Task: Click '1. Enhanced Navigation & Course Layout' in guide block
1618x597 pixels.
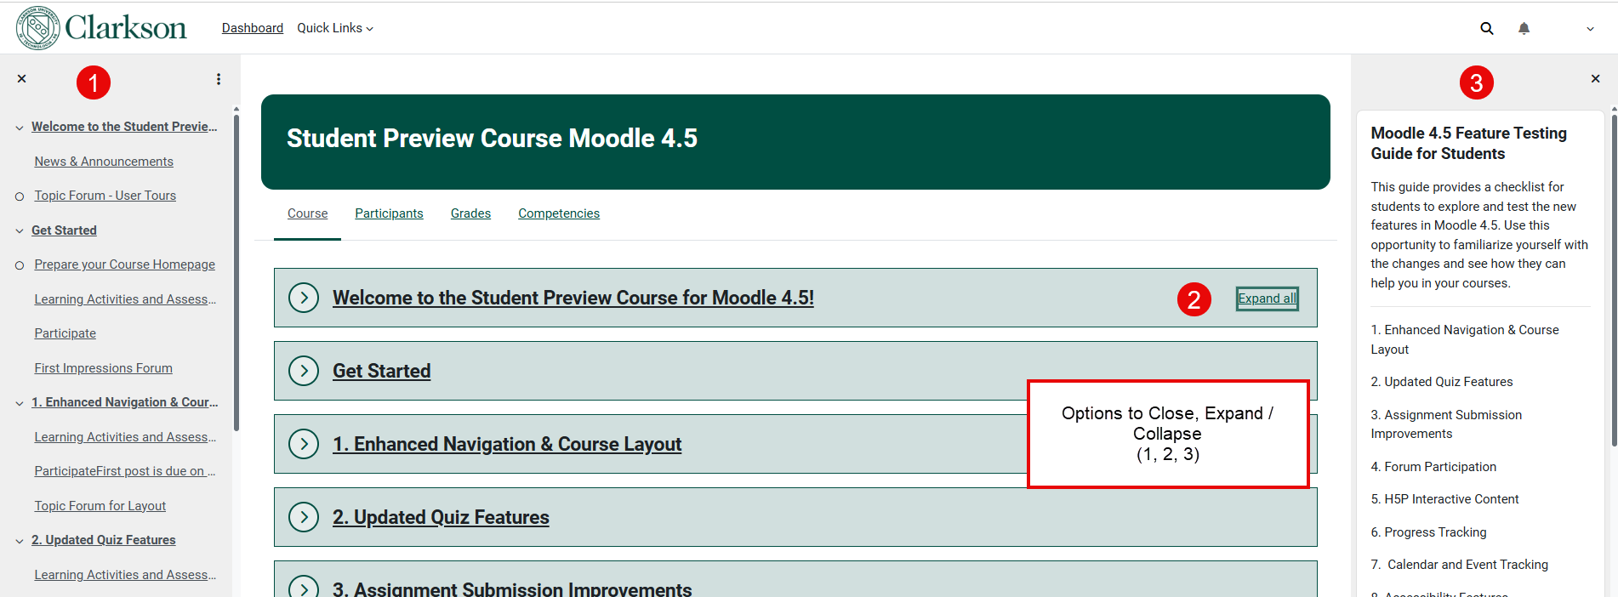Action: pos(1465,339)
